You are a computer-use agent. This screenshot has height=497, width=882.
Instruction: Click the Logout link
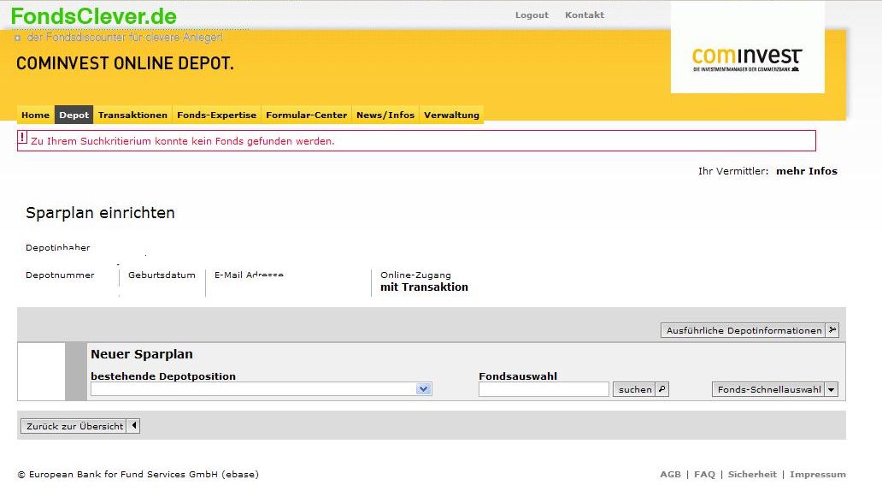tap(532, 15)
